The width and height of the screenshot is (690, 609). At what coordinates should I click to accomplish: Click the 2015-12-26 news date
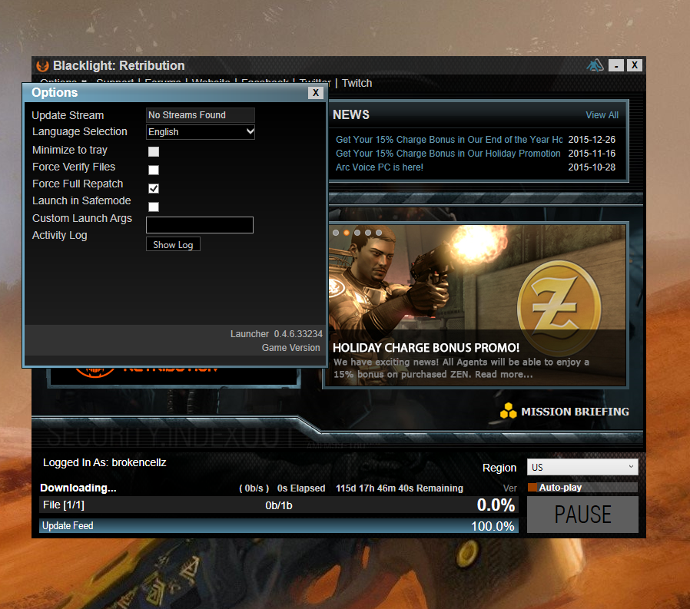pyautogui.click(x=592, y=140)
